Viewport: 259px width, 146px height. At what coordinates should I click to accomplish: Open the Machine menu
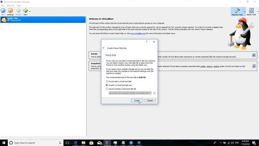11,5
